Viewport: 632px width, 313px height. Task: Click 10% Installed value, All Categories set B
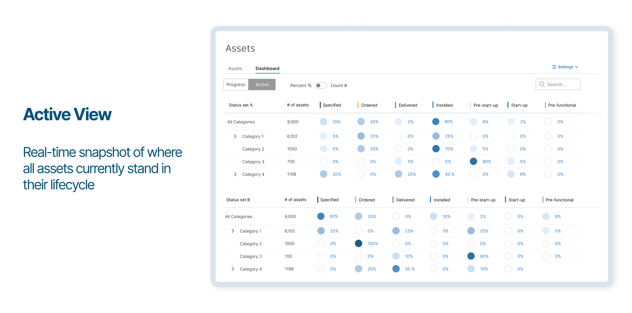[446, 216]
